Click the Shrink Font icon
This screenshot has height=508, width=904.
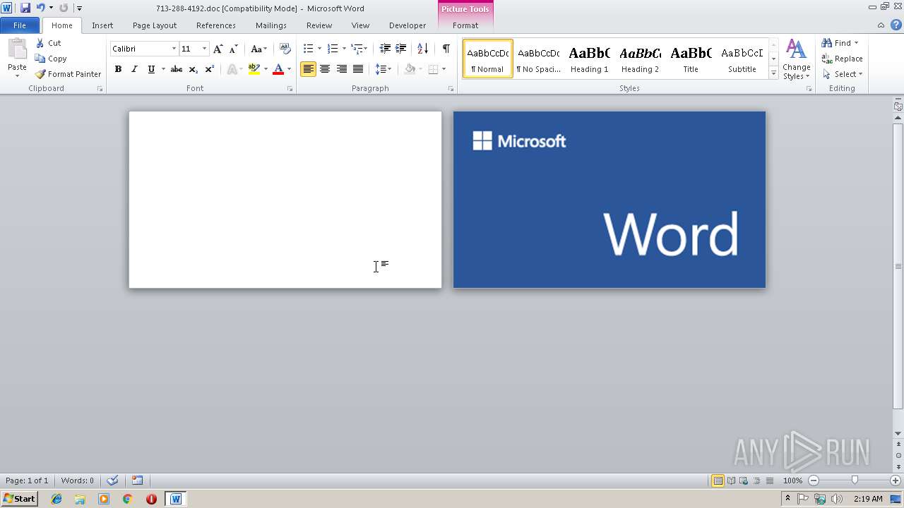click(x=233, y=49)
